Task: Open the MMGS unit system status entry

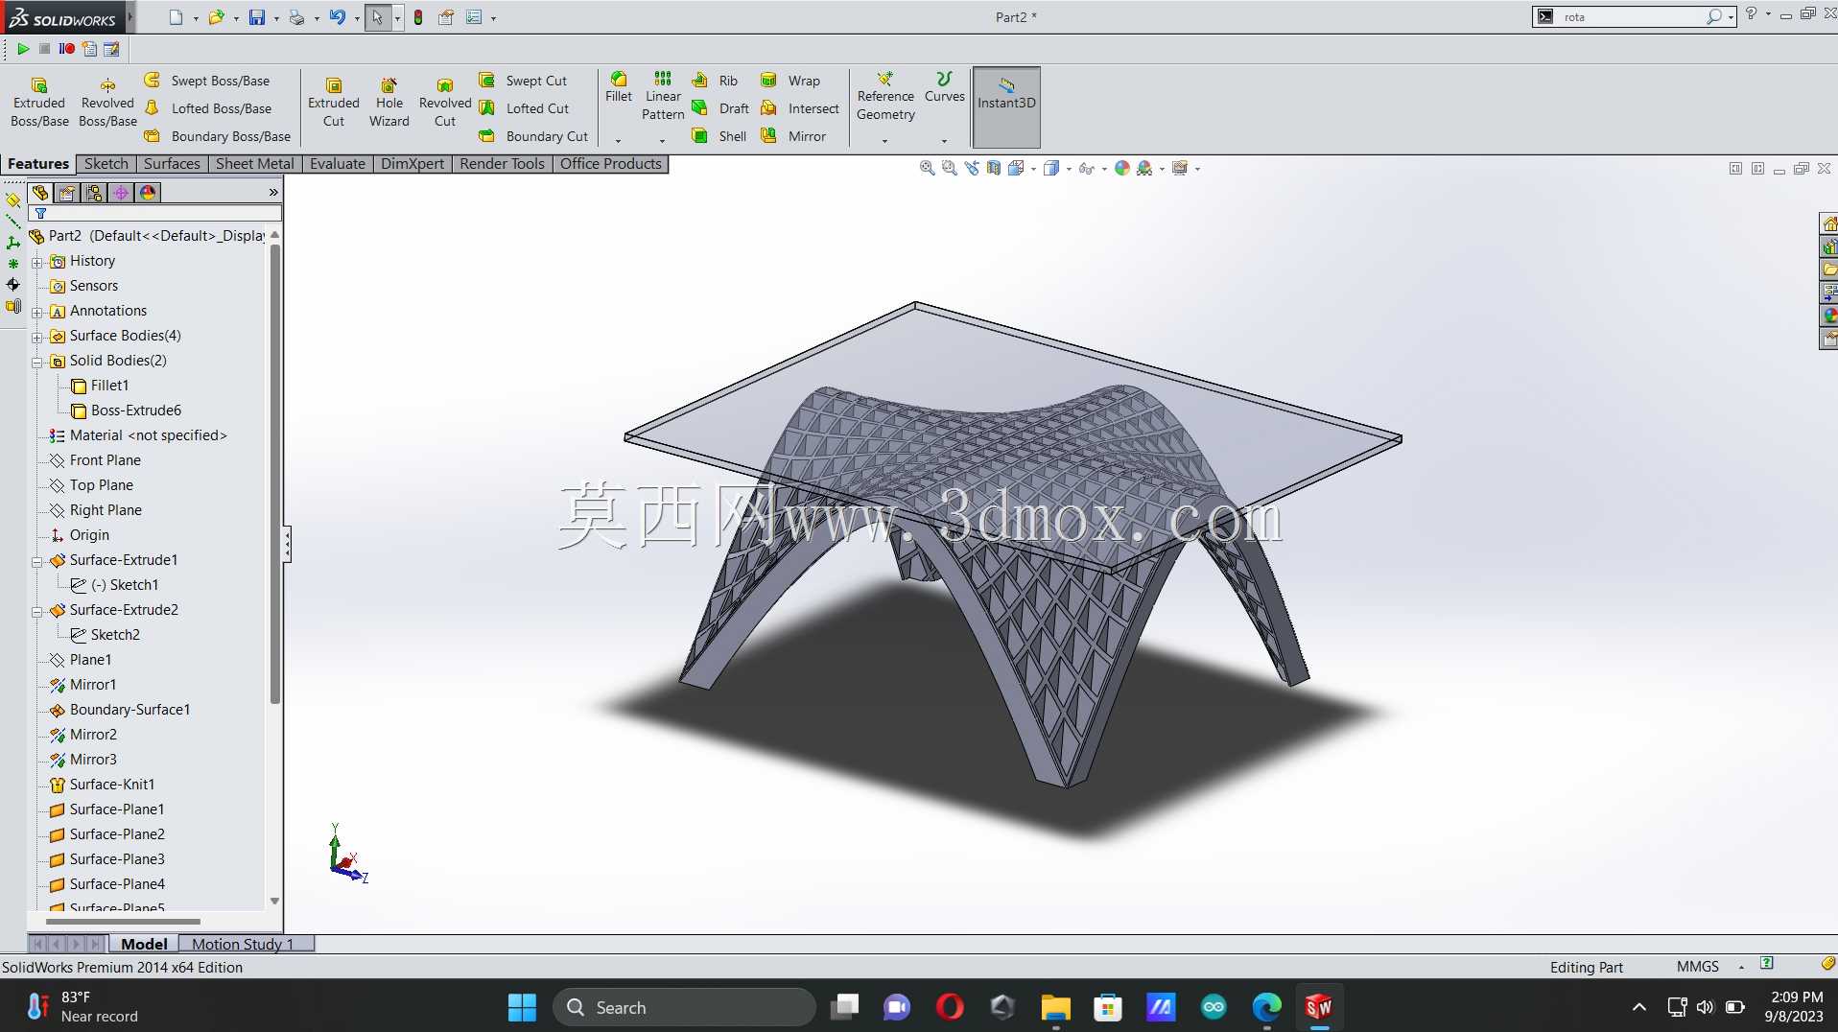Action: point(1698,967)
